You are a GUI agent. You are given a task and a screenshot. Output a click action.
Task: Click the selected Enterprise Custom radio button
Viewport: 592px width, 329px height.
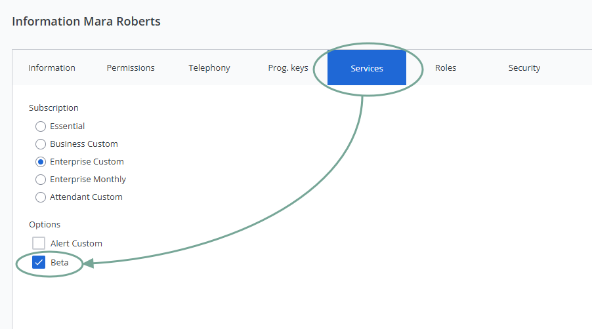(41, 162)
